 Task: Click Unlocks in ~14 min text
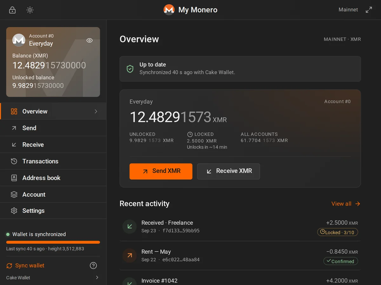click(207, 147)
